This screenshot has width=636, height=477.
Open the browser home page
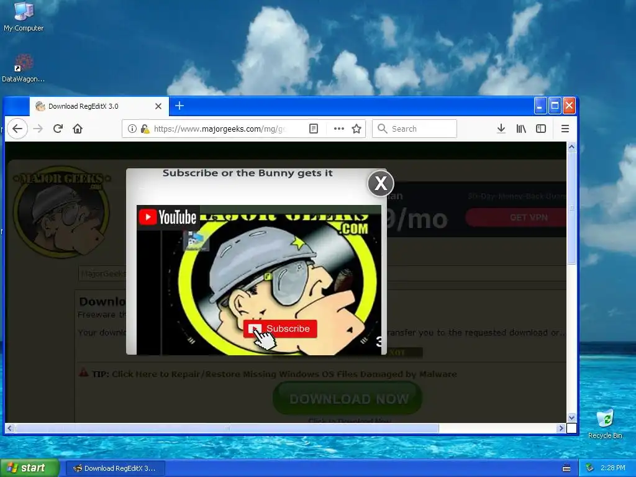click(78, 129)
